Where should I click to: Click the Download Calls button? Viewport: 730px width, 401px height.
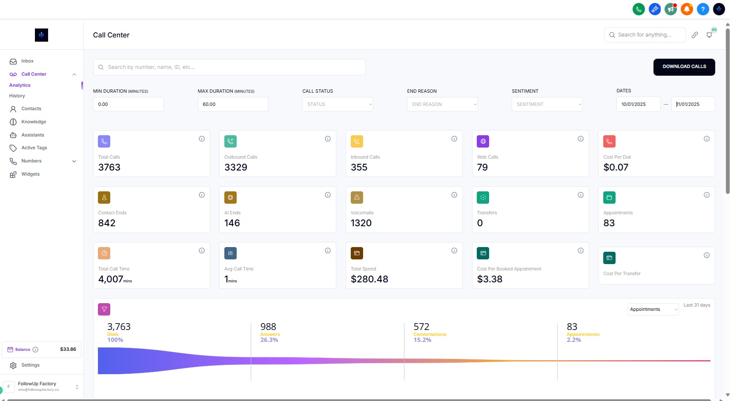click(684, 67)
